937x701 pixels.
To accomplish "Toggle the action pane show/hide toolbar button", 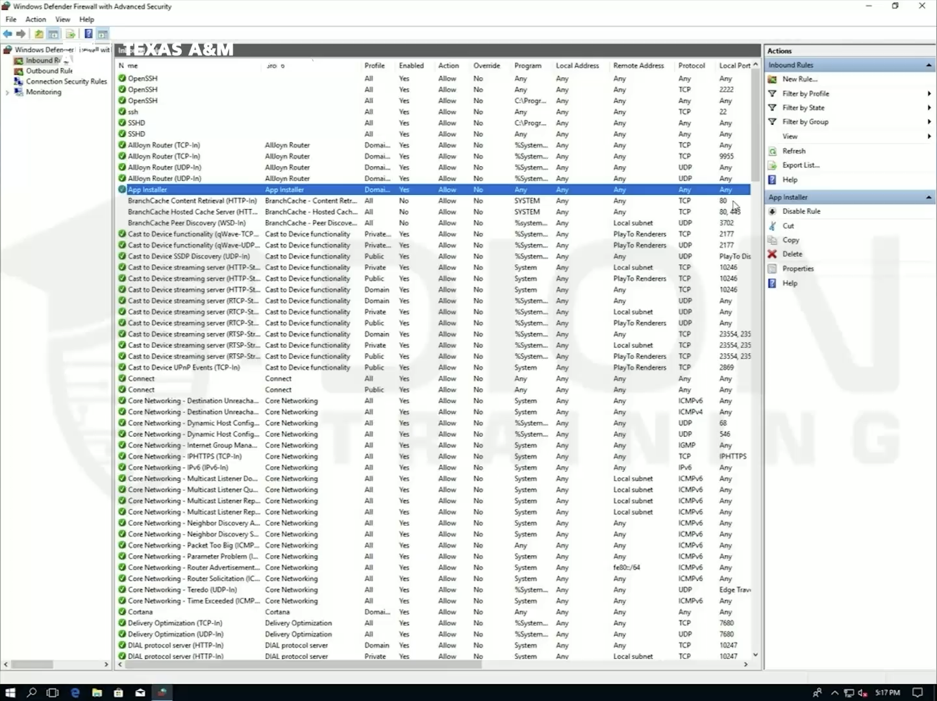I will 103,34.
